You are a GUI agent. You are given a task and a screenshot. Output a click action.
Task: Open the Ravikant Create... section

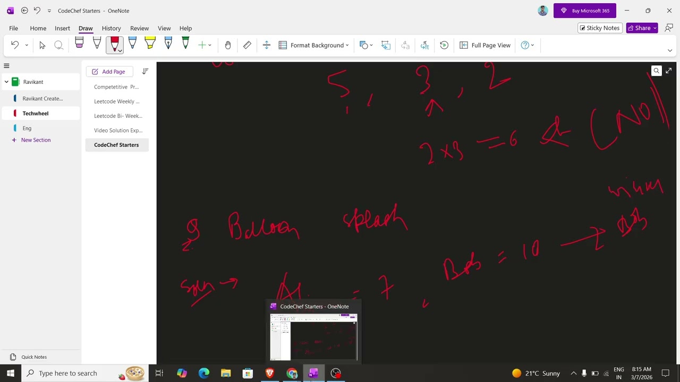tap(42, 99)
